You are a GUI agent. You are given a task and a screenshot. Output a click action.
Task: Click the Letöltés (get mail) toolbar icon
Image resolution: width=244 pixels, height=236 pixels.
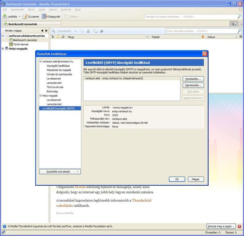[x=5, y=17]
